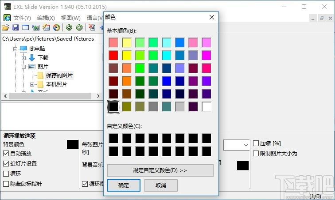Click the 确定 button
335x200 pixels.
pos(123,185)
